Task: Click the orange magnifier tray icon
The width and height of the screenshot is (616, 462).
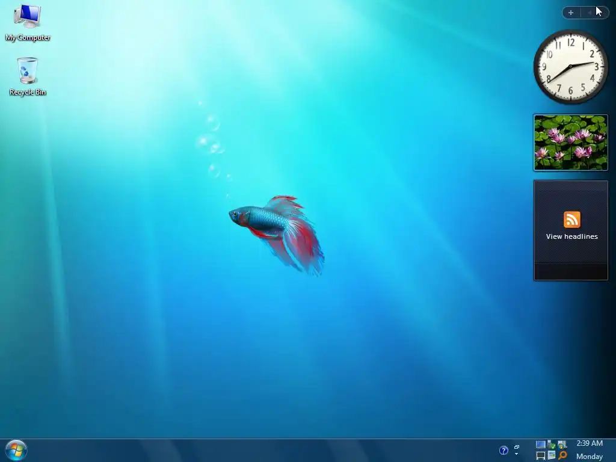Action: click(562, 455)
